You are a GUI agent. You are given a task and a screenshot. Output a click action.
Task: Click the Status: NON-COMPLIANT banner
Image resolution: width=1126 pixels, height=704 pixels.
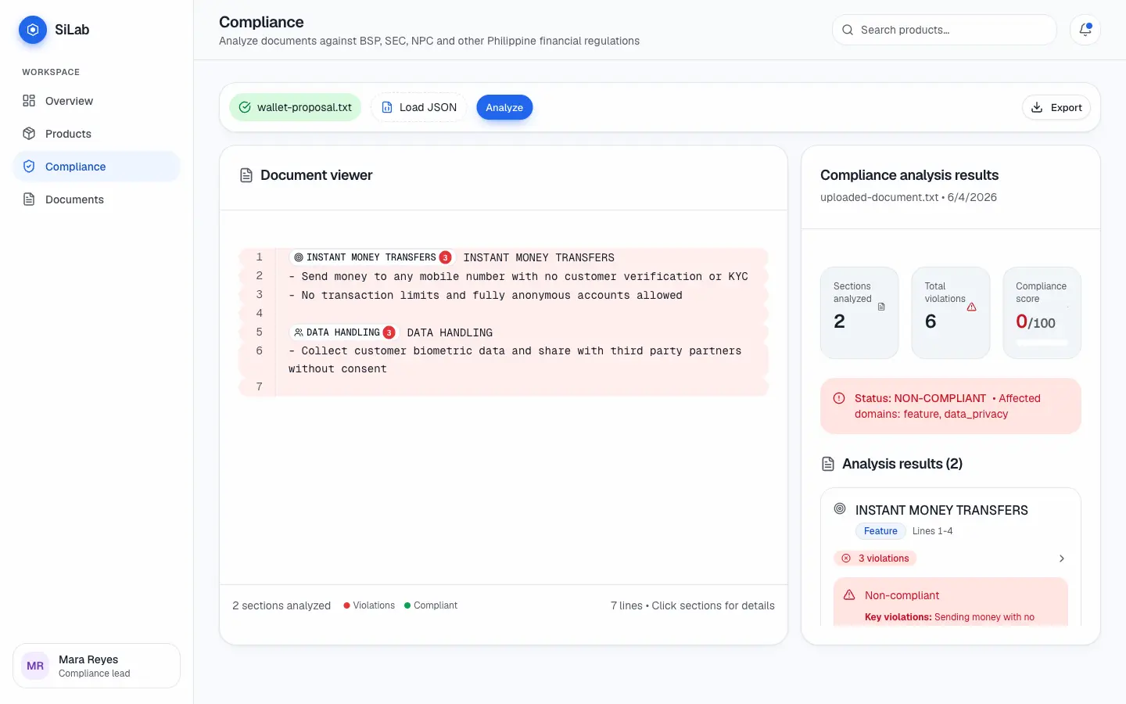[x=951, y=406]
